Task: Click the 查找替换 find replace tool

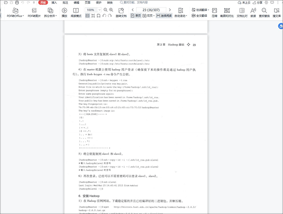Action: (x=264, y=12)
